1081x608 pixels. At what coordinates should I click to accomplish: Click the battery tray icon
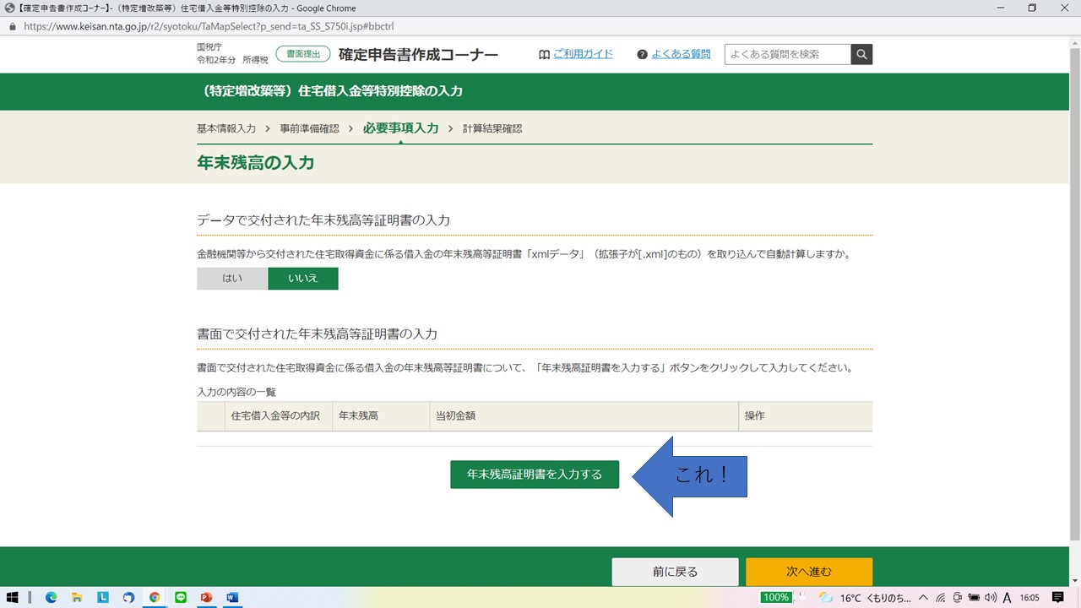click(973, 598)
